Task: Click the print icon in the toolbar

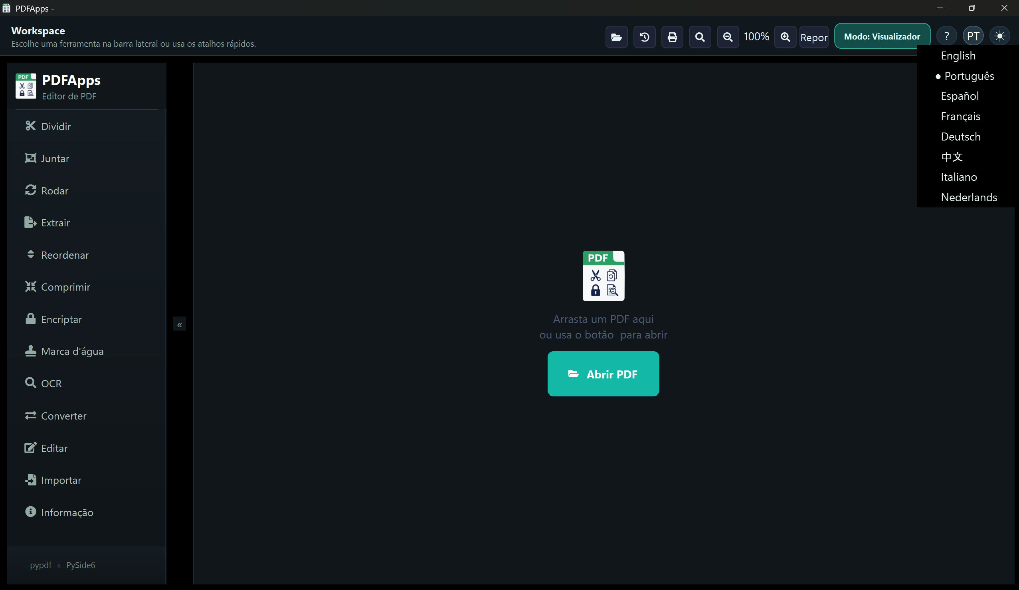Action: coord(672,37)
